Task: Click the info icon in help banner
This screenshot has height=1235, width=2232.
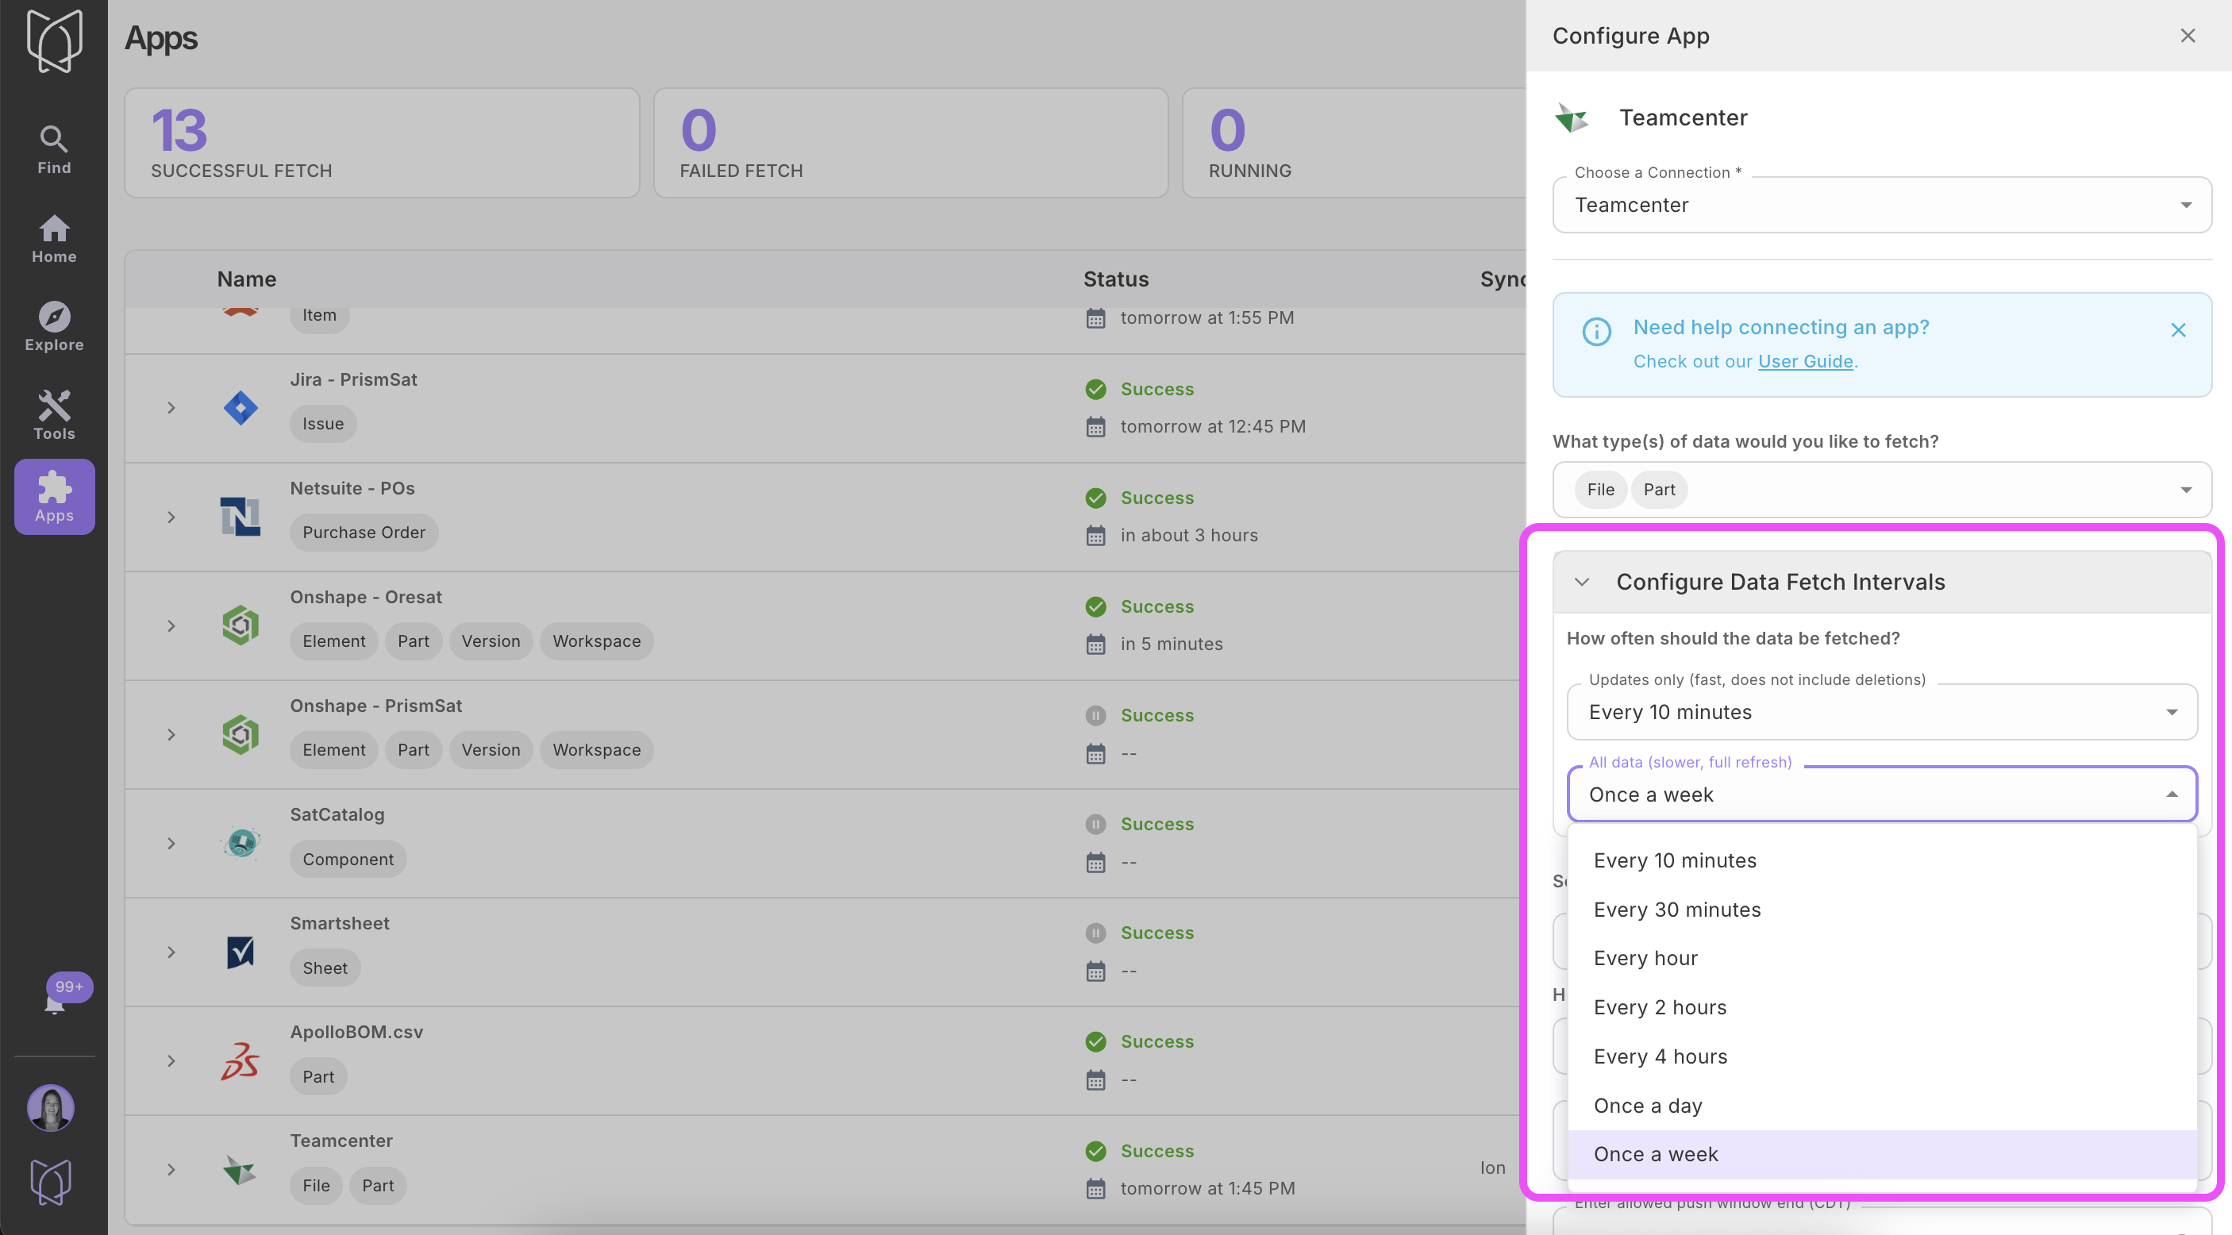Action: coord(1596,331)
